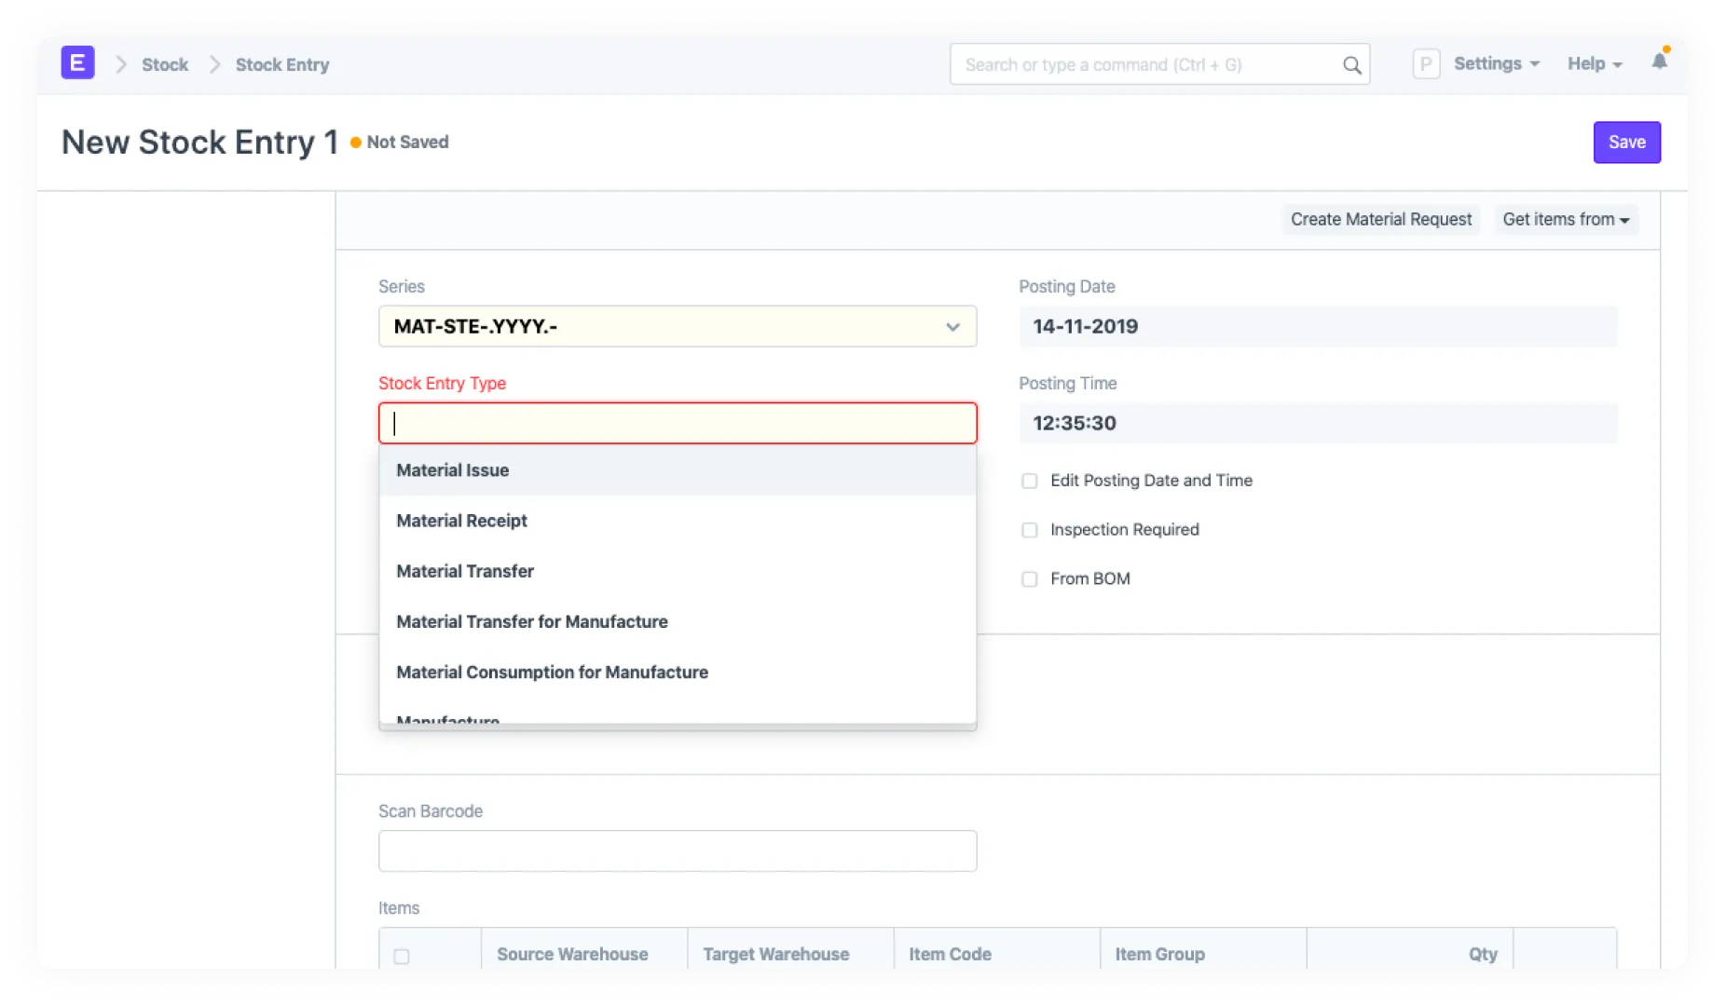Choose Material Receipt option
The height and width of the screenshot is (1006, 1726).
(x=461, y=521)
